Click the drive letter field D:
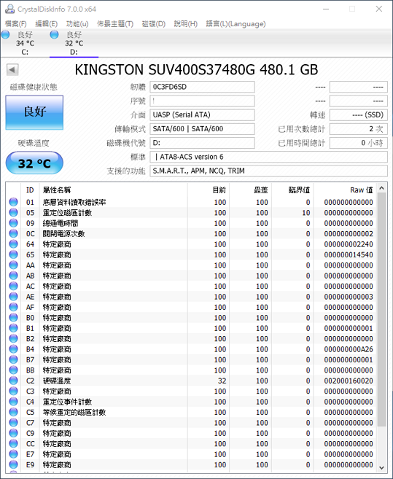393x479 pixels. point(202,143)
